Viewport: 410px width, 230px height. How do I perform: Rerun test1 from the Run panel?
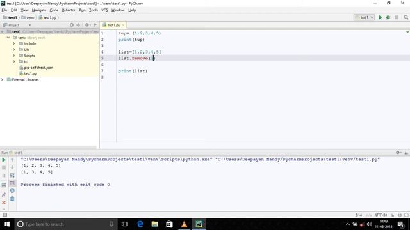tap(4, 160)
